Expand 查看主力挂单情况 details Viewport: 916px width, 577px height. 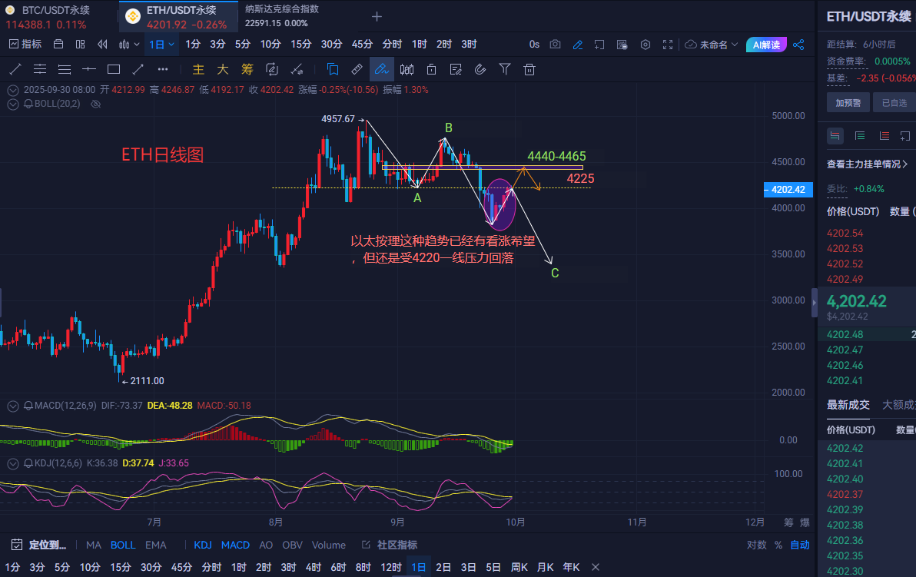coord(868,164)
